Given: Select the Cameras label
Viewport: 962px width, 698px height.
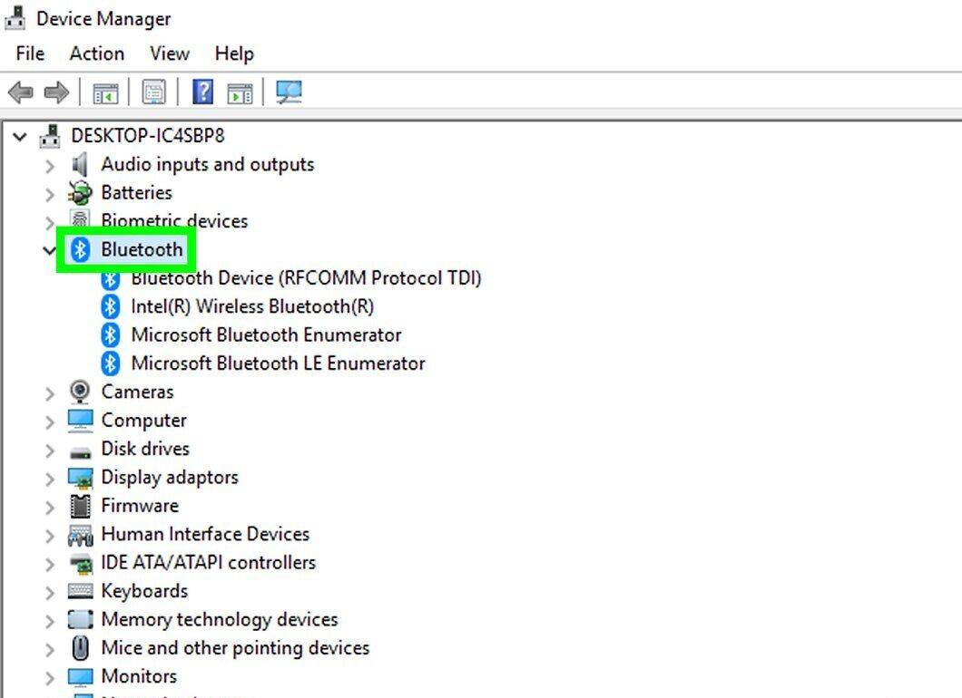Looking at the screenshot, I should coord(137,392).
